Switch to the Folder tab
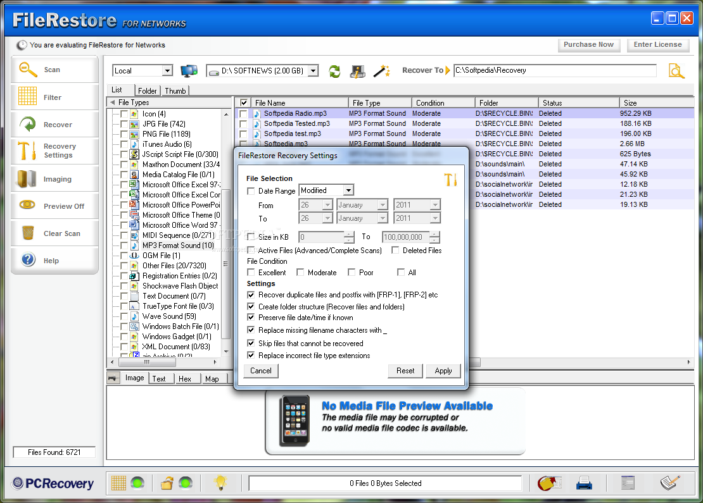Screen dimensions: 703x503 pos(147,90)
